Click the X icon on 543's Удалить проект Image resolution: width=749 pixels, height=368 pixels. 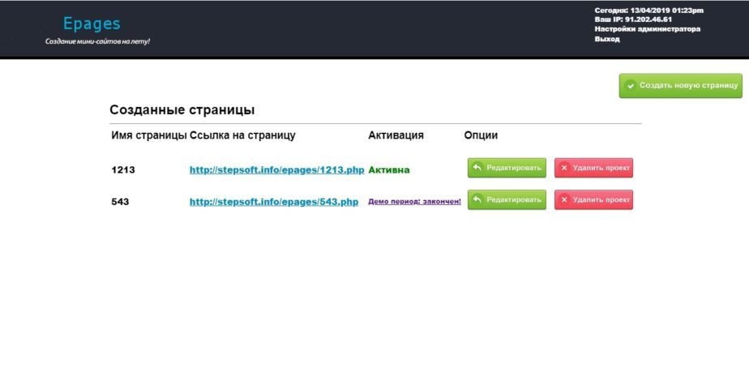[564, 199]
